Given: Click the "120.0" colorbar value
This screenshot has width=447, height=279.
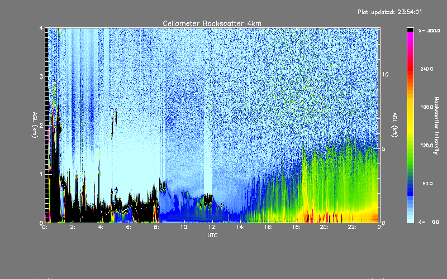Looking at the screenshot, I should click(x=427, y=146).
